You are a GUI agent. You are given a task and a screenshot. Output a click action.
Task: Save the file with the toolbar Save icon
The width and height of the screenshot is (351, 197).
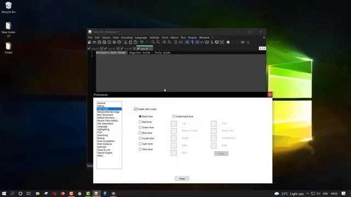click(99, 42)
